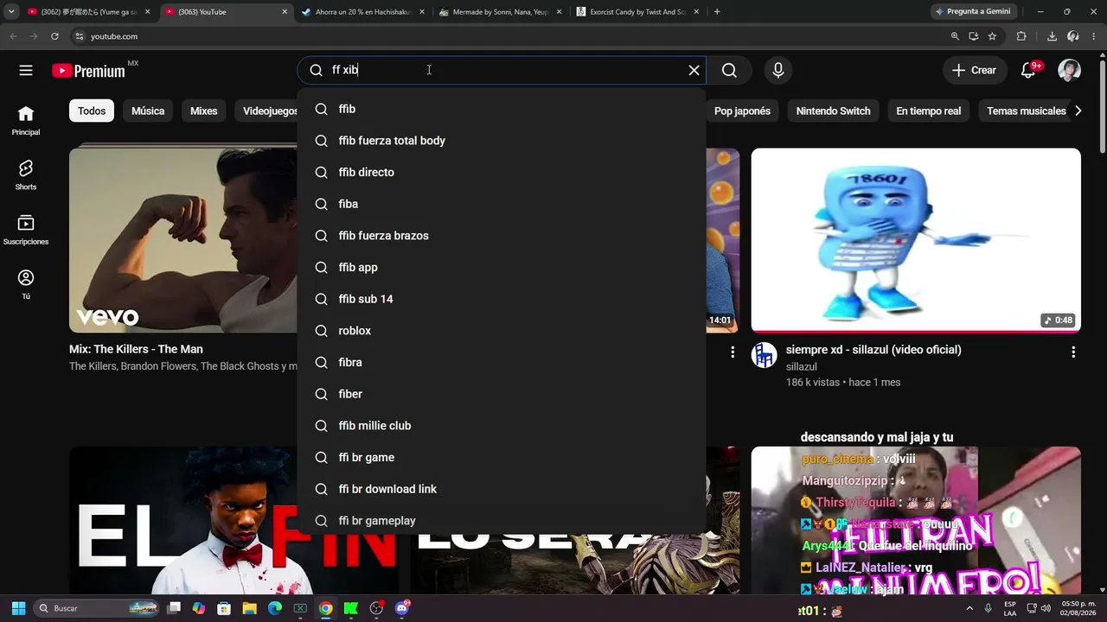Select the Pop japonés filter chip

(x=742, y=111)
